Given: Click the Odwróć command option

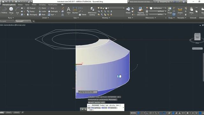Looking at the screenshot, I should point(104,108).
